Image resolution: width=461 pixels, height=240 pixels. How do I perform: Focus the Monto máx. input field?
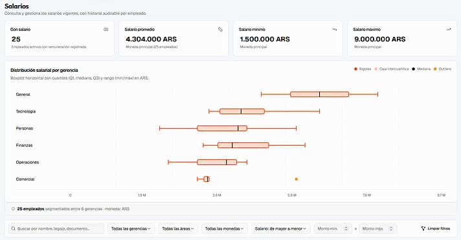(377, 228)
